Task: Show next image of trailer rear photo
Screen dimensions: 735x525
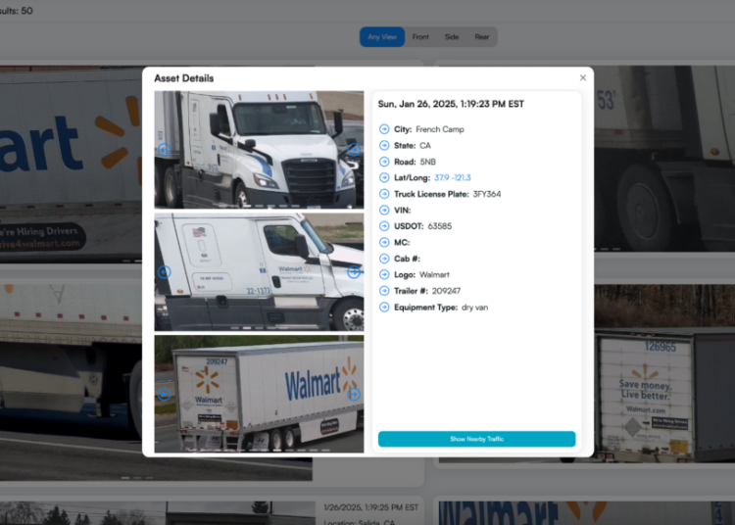Action: (354, 395)
